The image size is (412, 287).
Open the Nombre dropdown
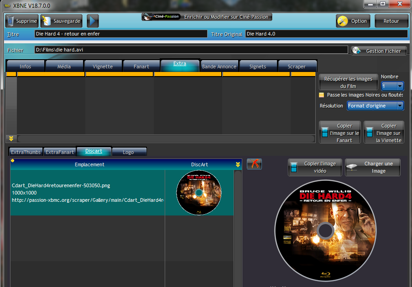coord(392,86)
